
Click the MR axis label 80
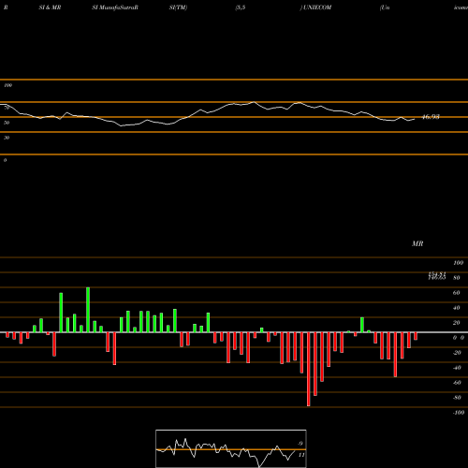pyautogui.click(x=456, y=278)
